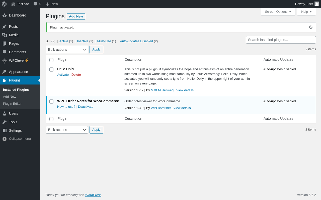Click the bottom Apply button
321x200 pixels.
(96, 130)
